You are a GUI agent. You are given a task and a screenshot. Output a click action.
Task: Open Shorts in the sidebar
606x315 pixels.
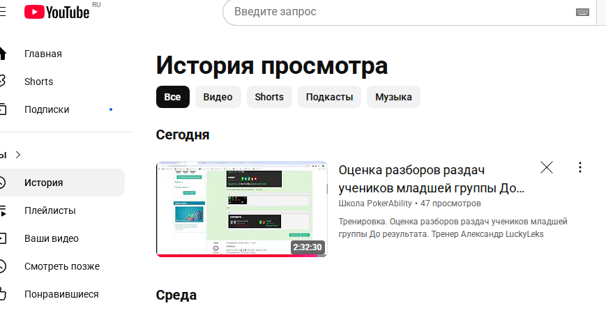(38, 82)
